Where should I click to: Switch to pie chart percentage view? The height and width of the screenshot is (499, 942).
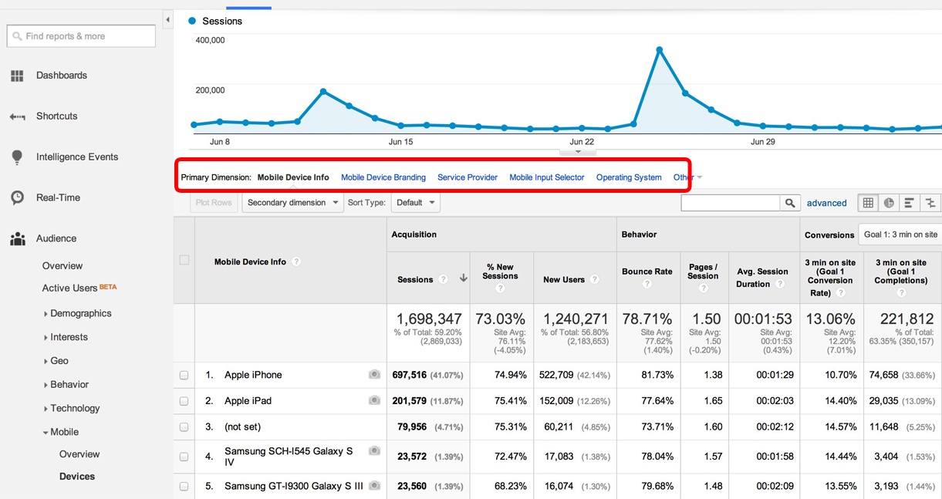tap(889, 203)
